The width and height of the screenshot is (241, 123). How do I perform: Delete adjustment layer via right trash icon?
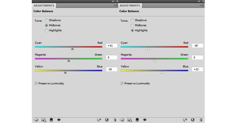click(x=201, y=120)
